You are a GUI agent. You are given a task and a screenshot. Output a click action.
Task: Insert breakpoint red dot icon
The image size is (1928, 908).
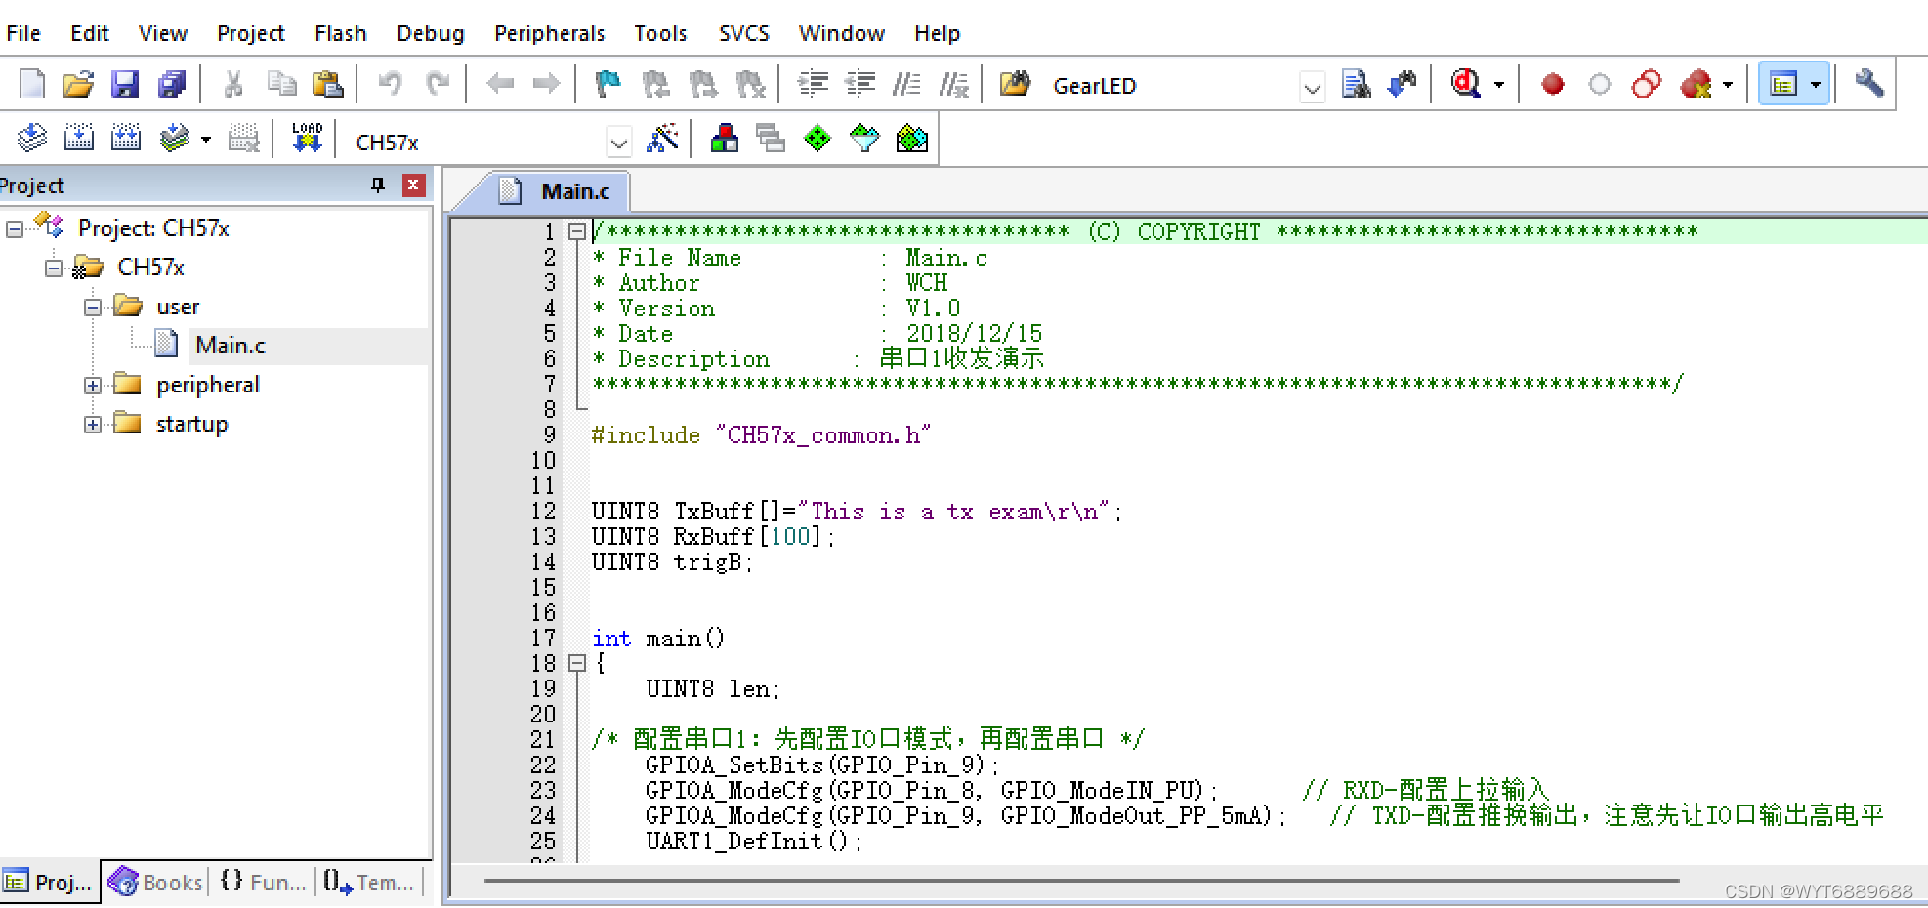(x=1553, y=85)
